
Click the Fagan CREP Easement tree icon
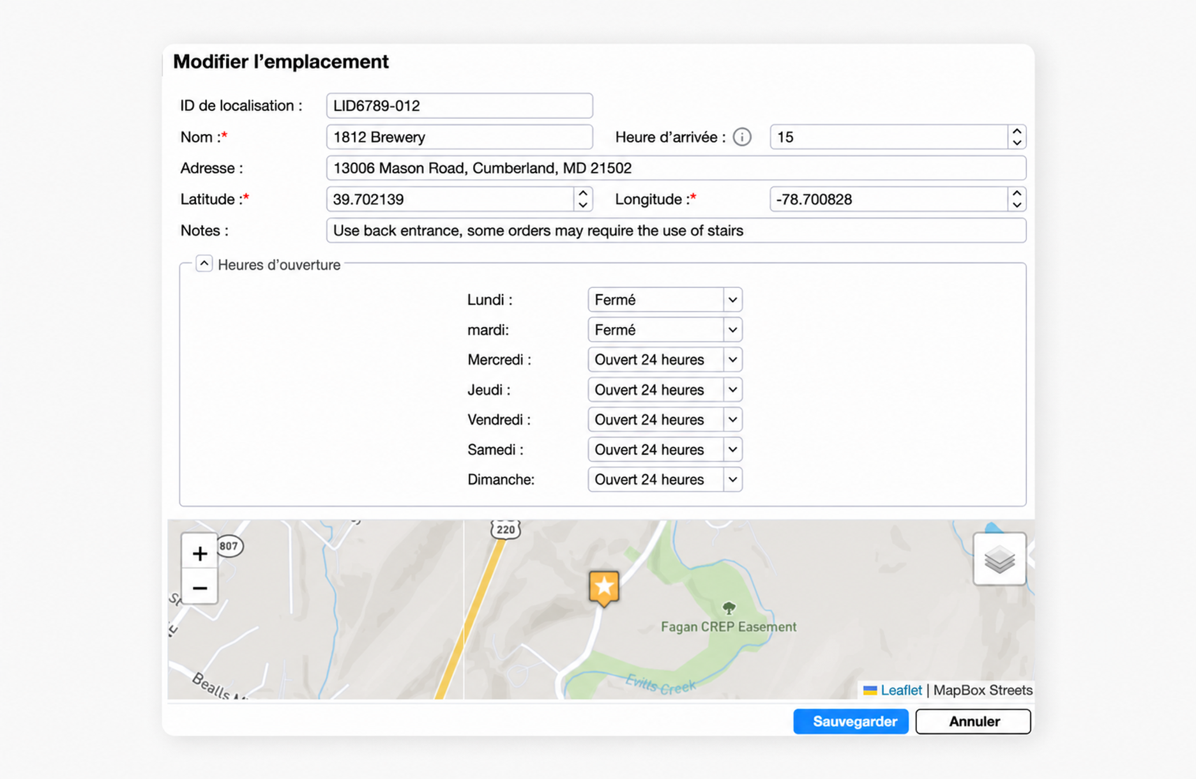click(729, 607)
